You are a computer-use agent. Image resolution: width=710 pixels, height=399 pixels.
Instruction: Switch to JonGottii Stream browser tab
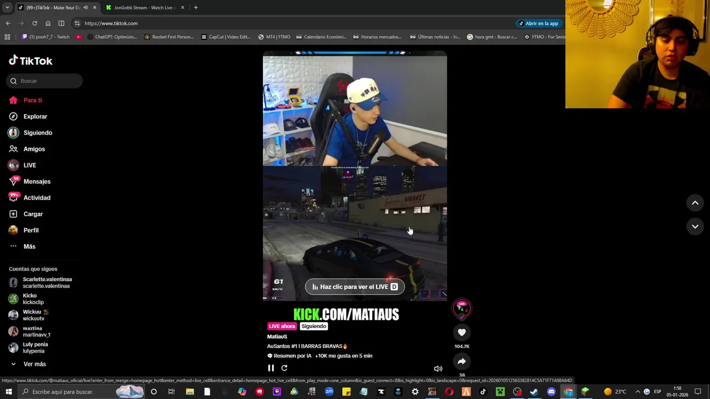[x=144, y=8]
